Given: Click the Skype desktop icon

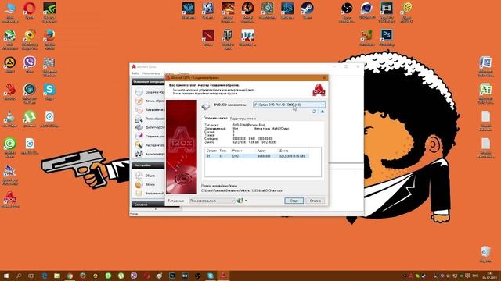Looking at the screenshot, I should (x=49, y=92).
